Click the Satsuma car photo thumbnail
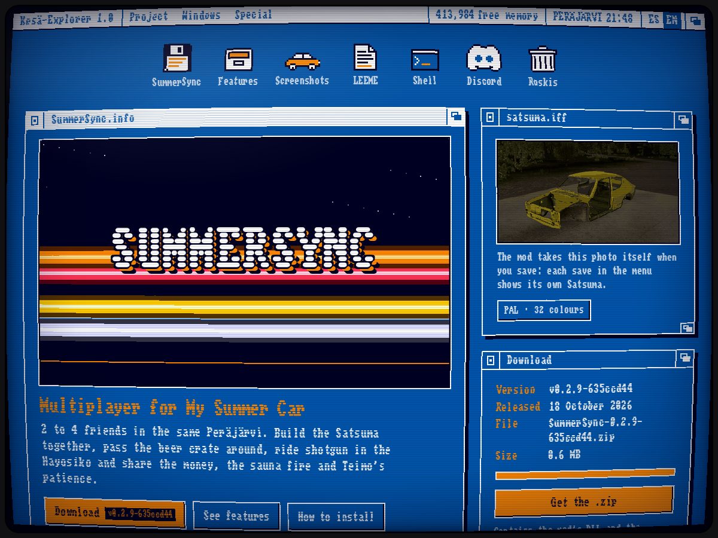This screenshot has width=718, height=538. [x=588, y=192]
